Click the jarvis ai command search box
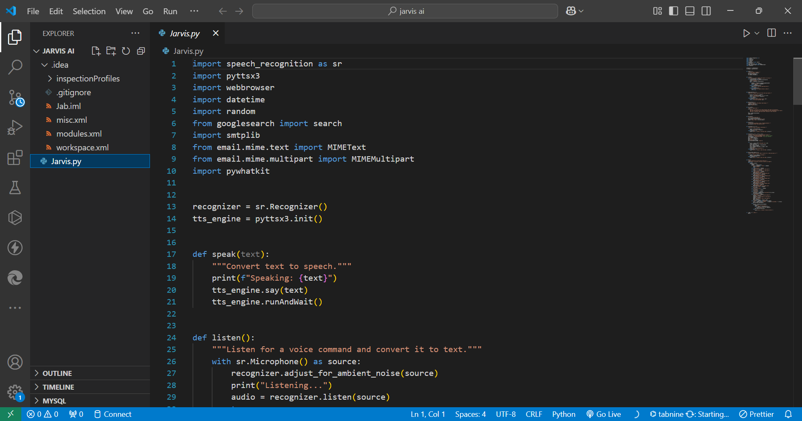The image size is (802, 421). [405, 11]
